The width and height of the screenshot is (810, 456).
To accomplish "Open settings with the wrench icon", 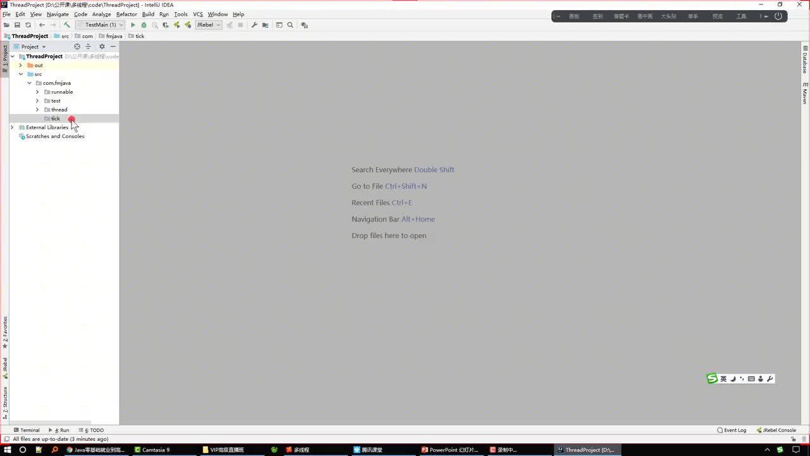I will [254, 25].
